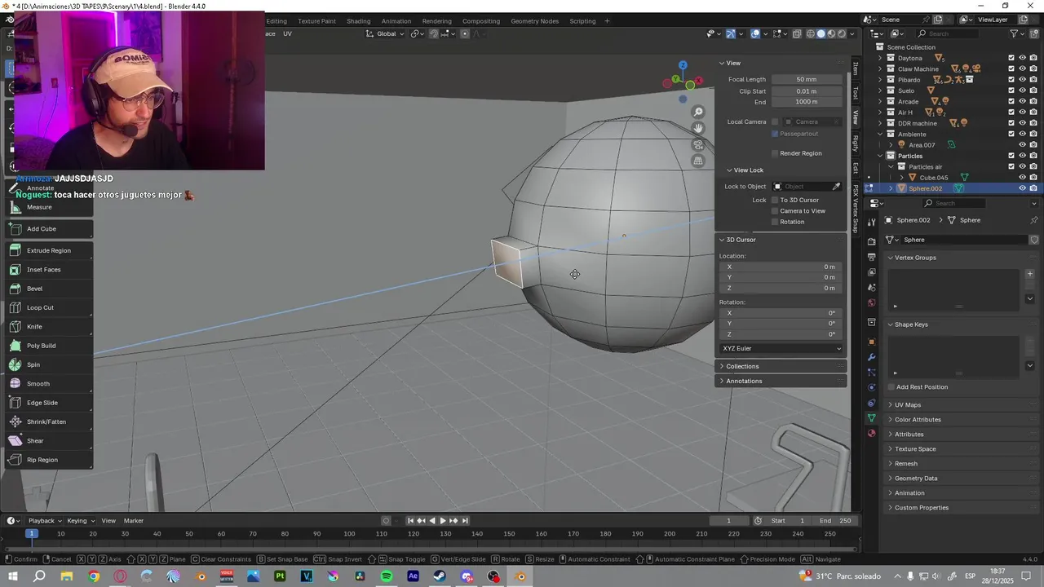This screenshot has height=587, width=1044.
Task: Select the Shear tool
Action: coord(48,441)
